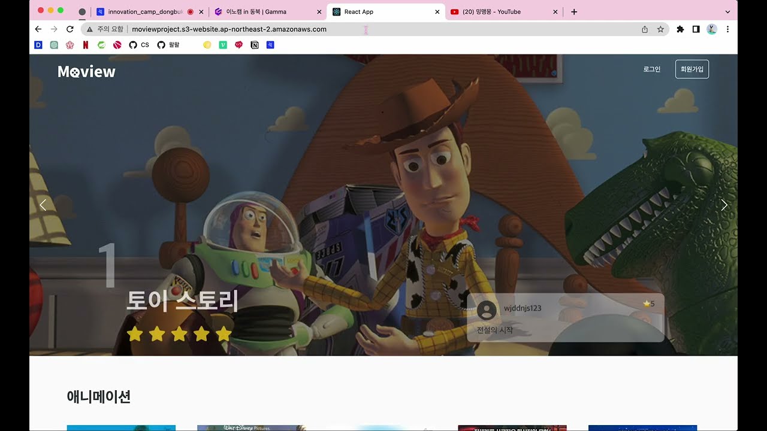767x431 pixels.
Task: Close the Gamma tab
Action: [319, 12]
